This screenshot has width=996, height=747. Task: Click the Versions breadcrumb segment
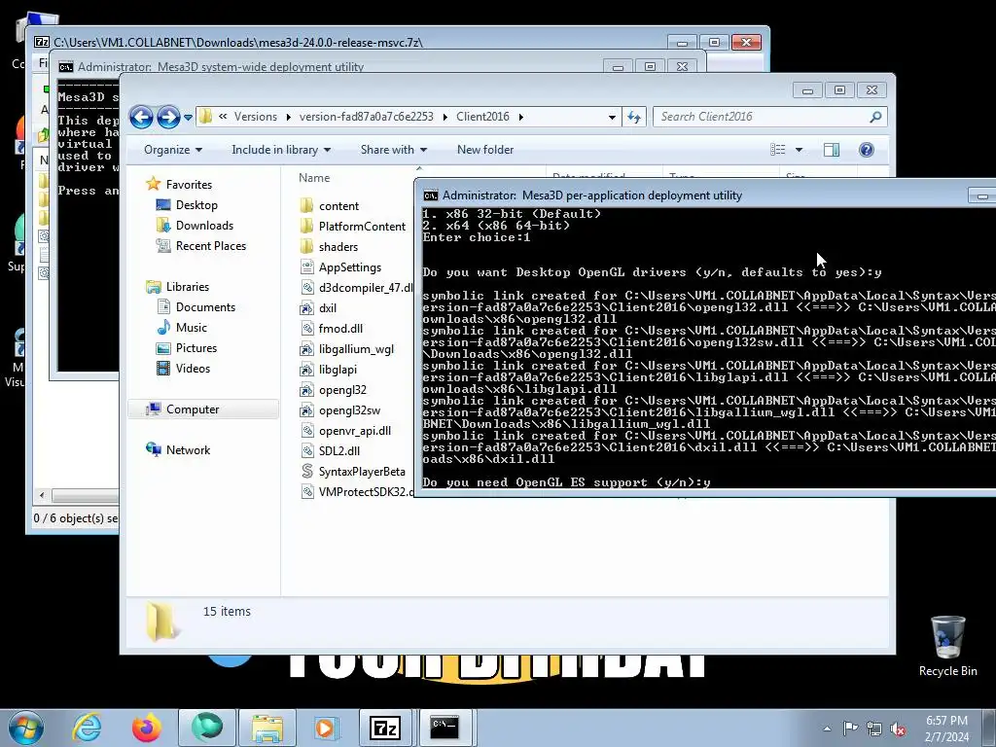pos(256,117)
